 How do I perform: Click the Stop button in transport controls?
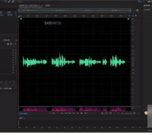pos(50,113)
